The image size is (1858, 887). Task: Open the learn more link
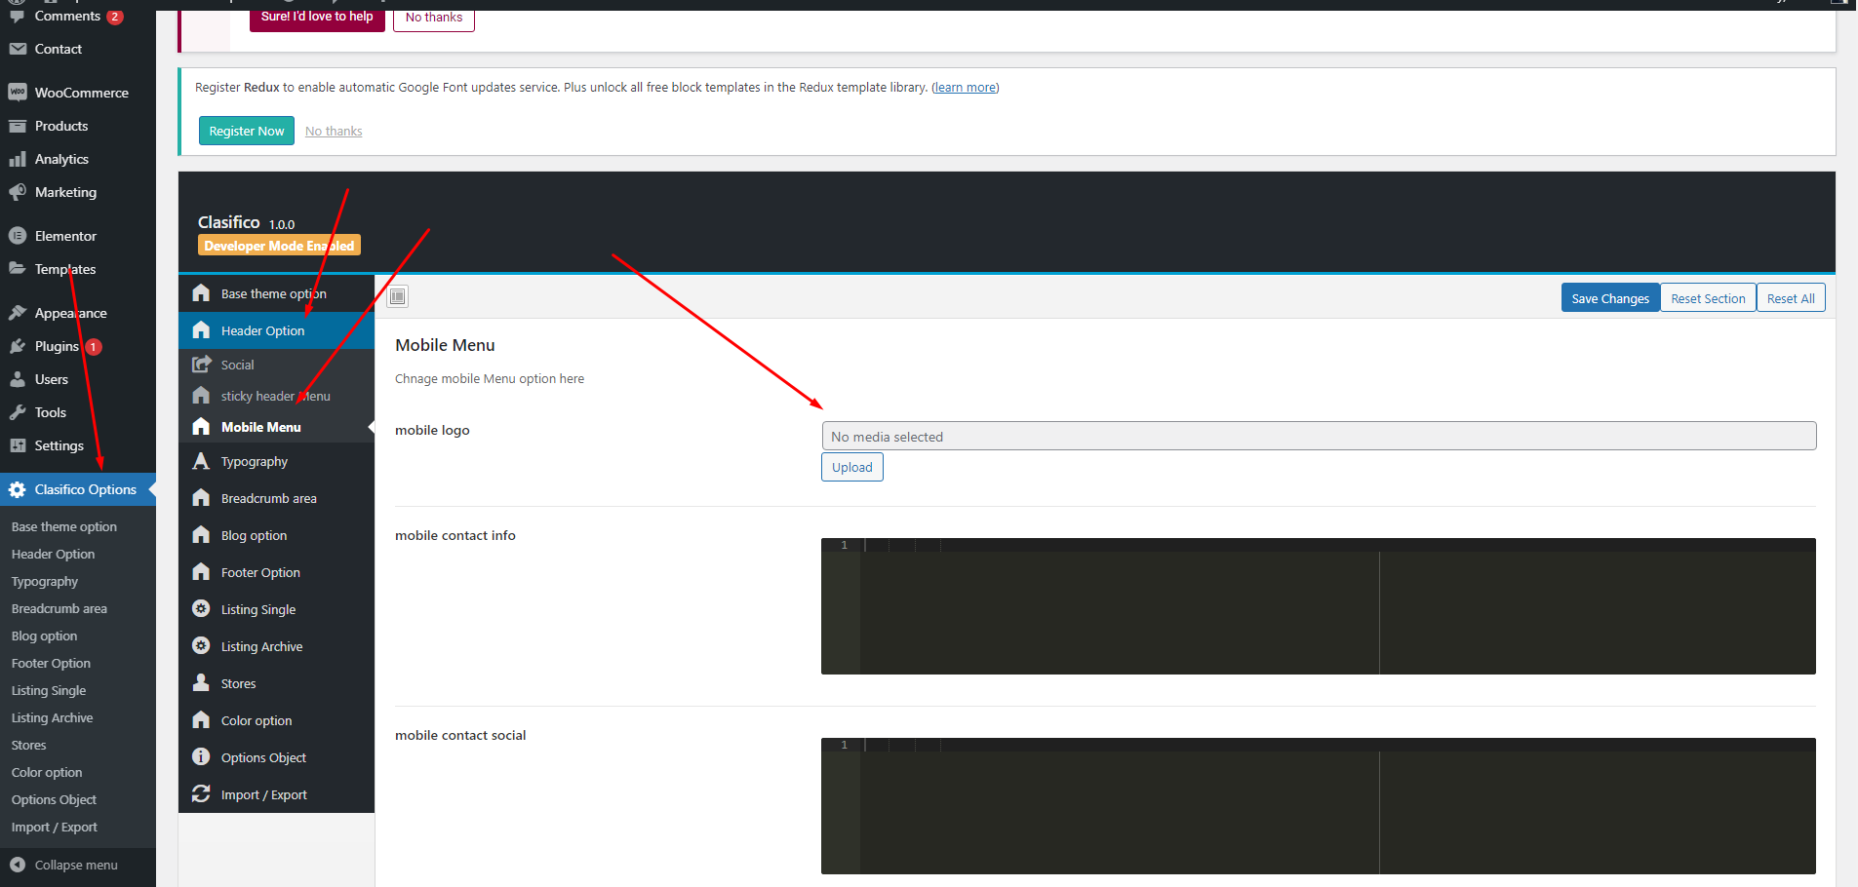point(965,88)
